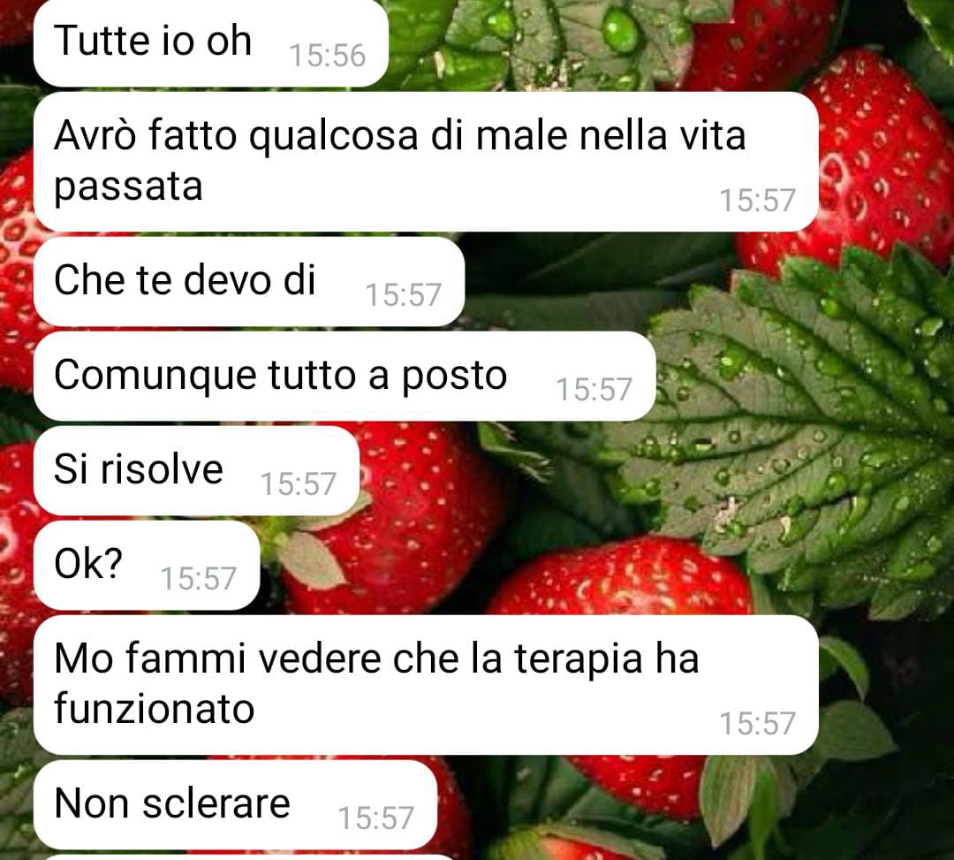Click the 'Non sclerare' message bubble
This screenshot has height=860, width=954.
(235, 804)
